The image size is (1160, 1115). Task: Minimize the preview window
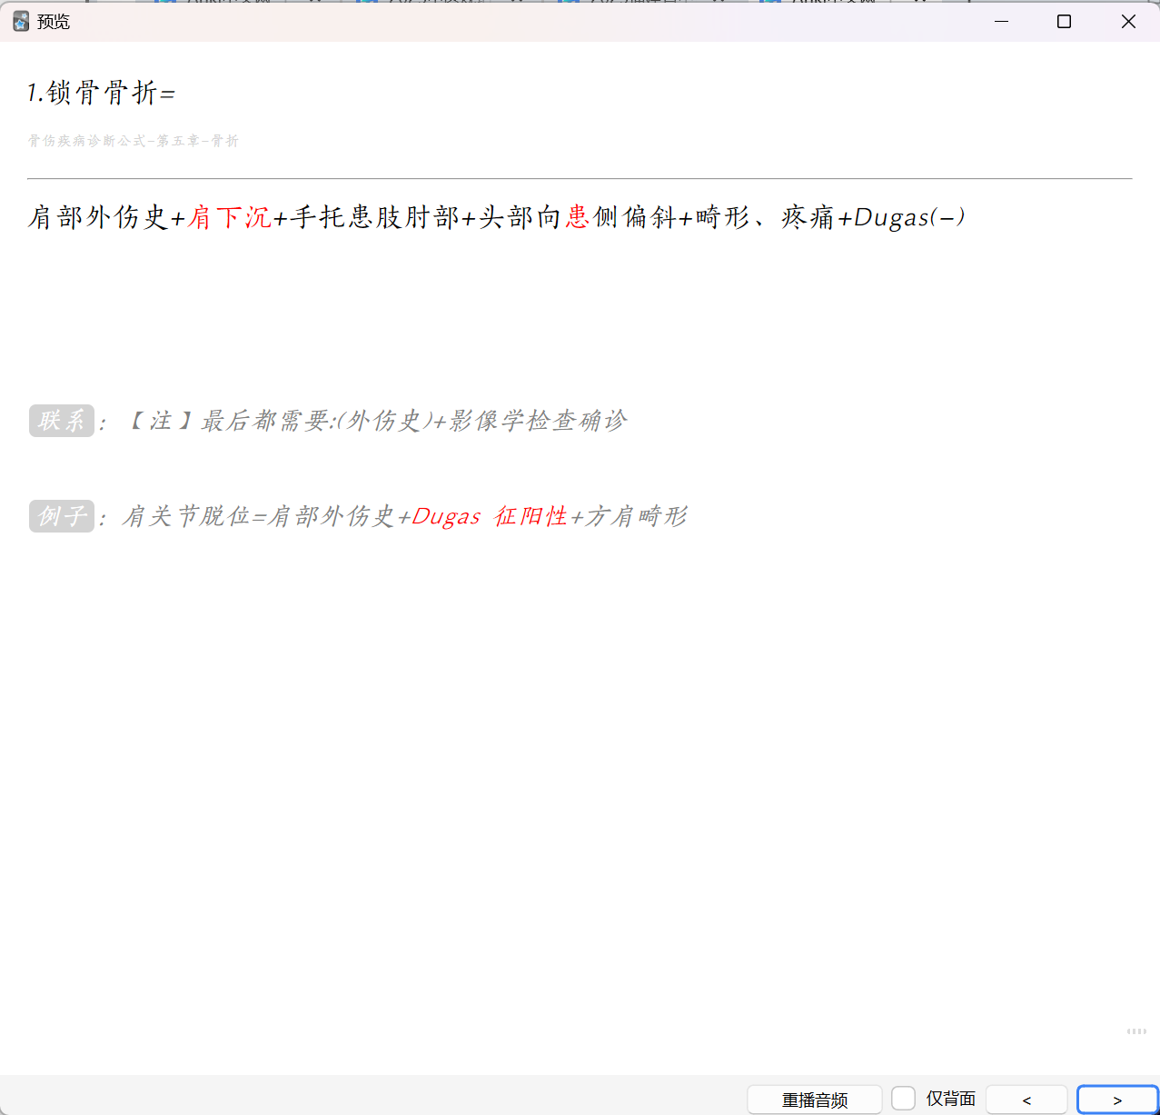pyautogui.click(x=1002, y=21)
